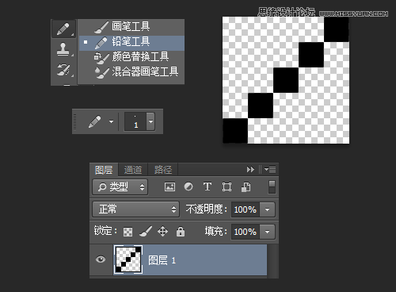This screenshot has height=292, width=396.
Task: Click brush size preview showing 1
Action: [x=135, y=121]
